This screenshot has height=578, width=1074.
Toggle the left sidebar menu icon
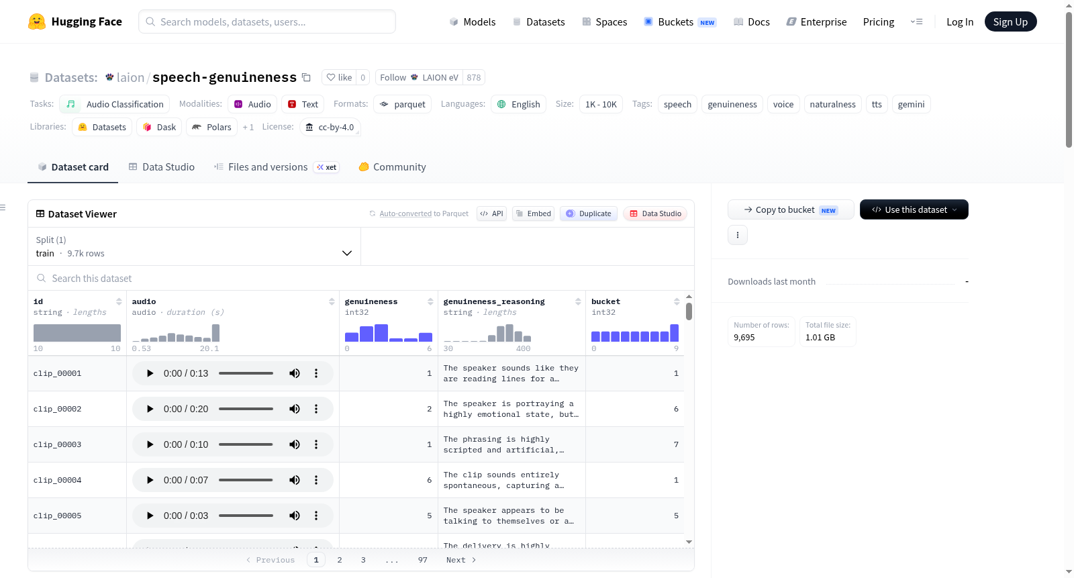tap(3, 207)
